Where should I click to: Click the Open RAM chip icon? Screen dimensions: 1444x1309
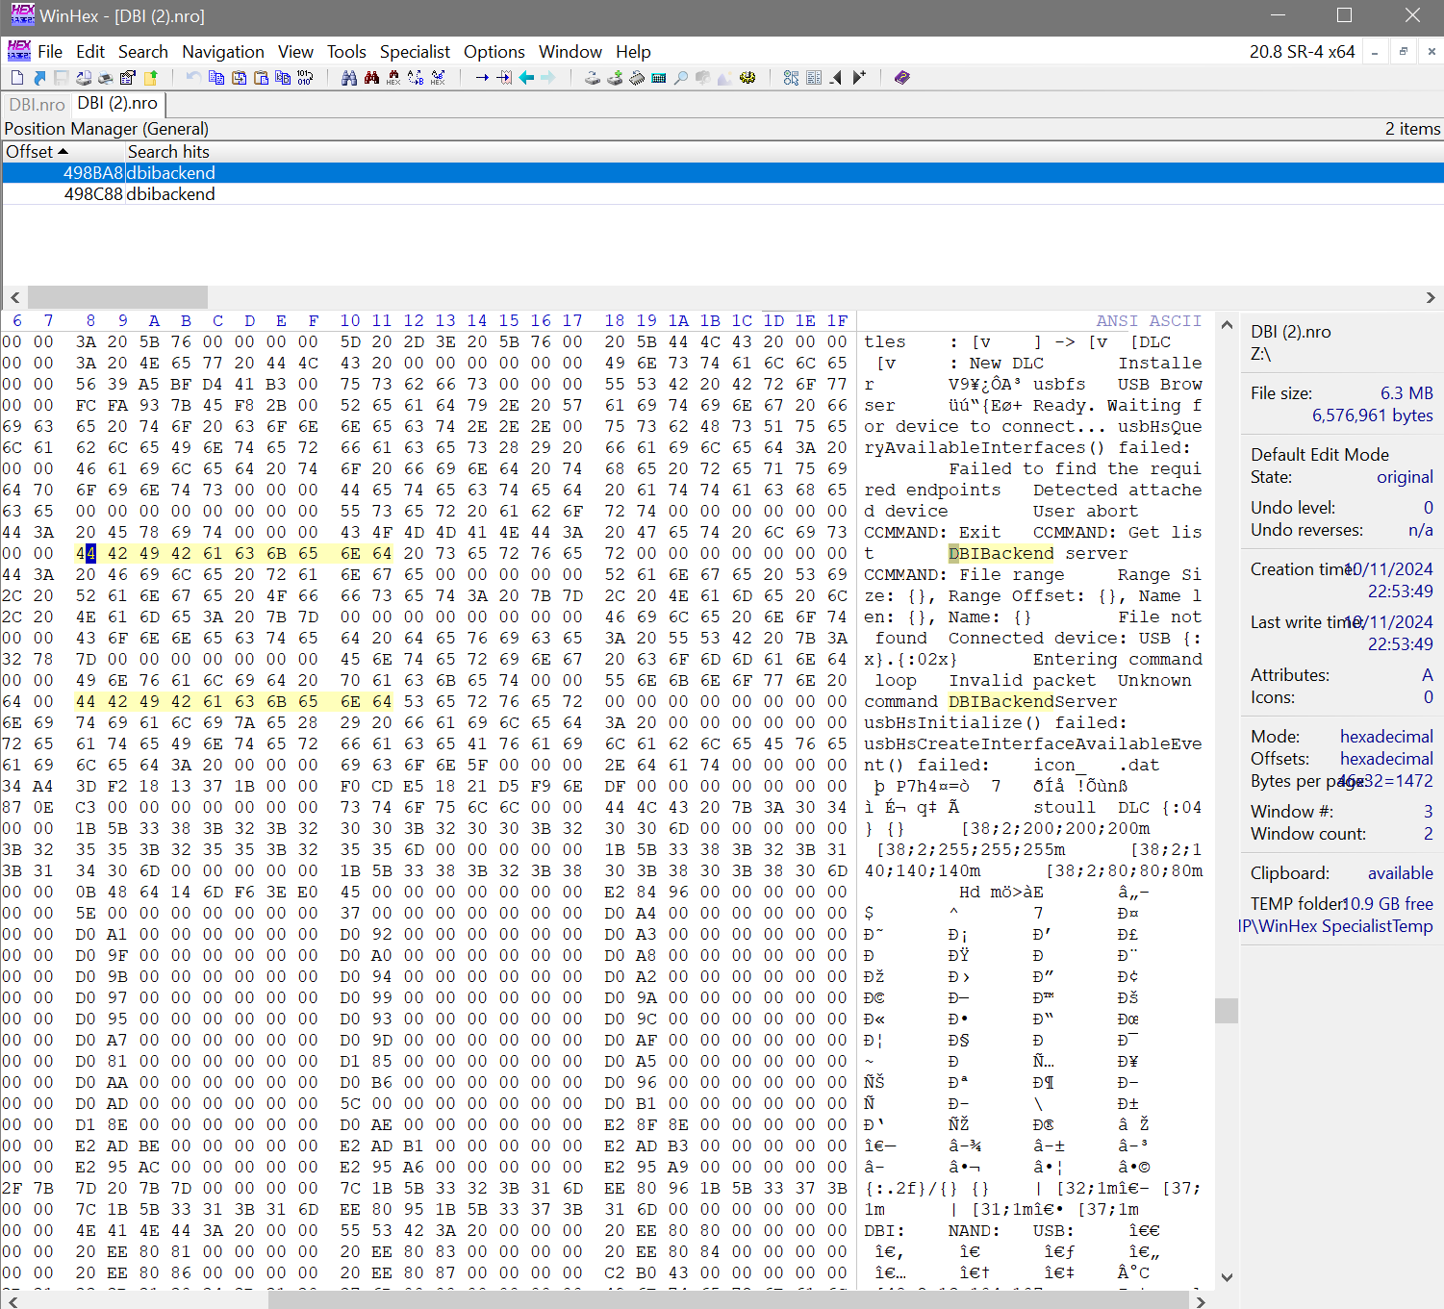[x=637, y=78]
